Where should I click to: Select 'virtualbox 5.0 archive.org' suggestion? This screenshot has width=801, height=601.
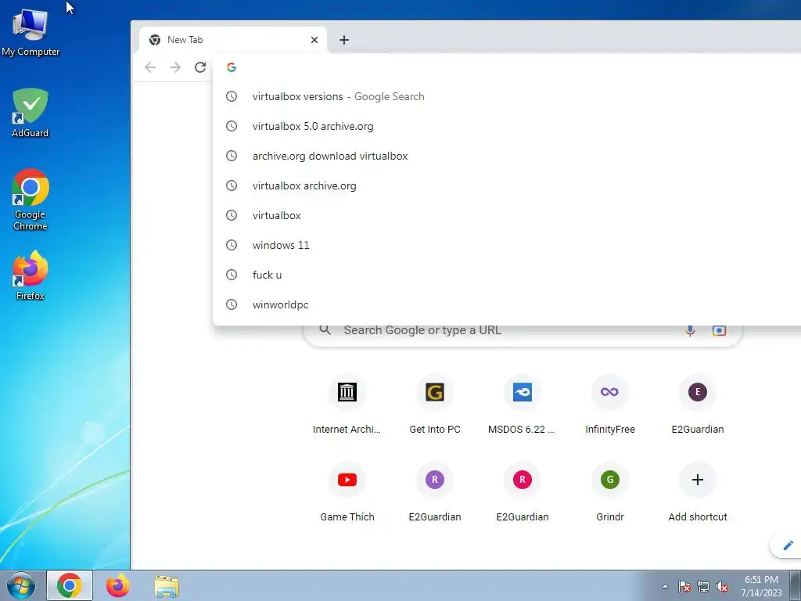(x=507, y=126)
